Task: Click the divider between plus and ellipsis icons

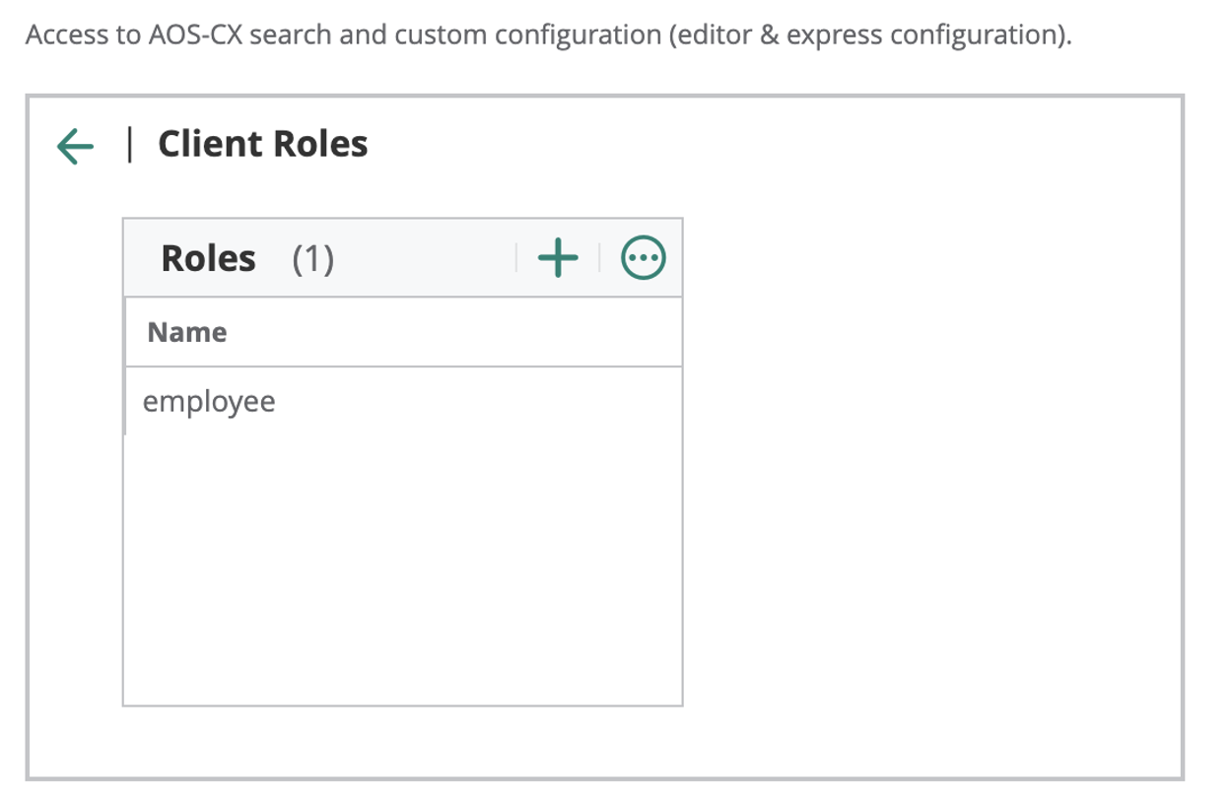Action: click(x=599, y=258)
